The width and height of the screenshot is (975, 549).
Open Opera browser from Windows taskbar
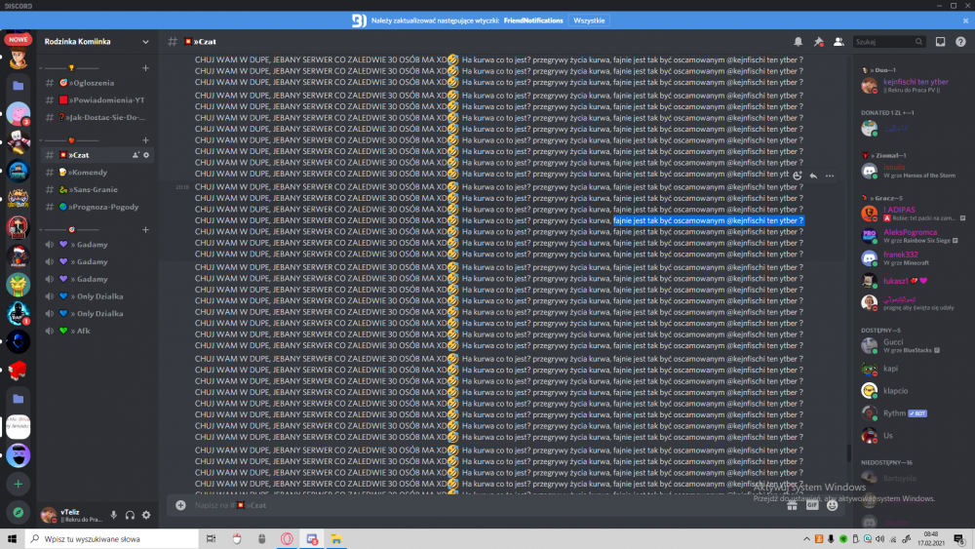(287, 538)
